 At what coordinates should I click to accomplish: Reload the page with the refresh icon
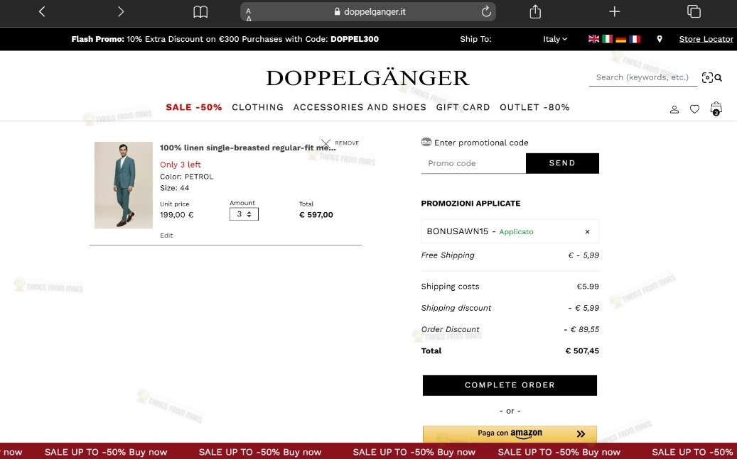[x=486, y=11]
